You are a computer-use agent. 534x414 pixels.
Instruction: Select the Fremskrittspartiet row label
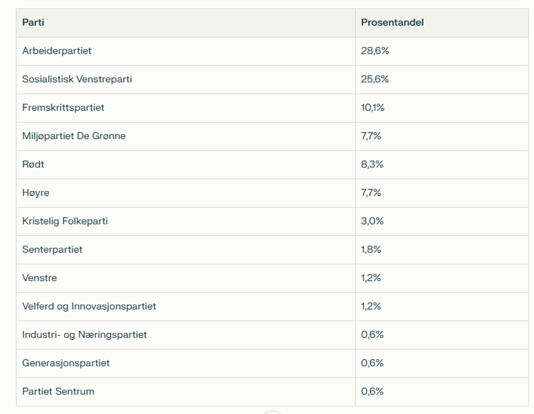pyautogui.click(x=63, y=108)
